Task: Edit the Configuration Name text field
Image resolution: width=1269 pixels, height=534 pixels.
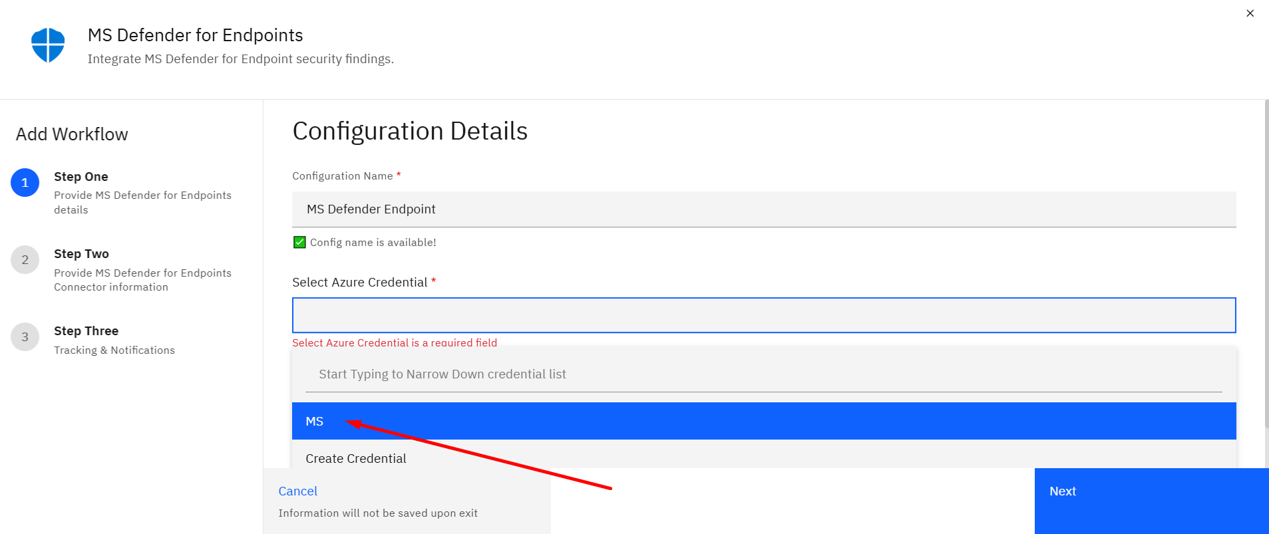Action: [x=764, y=209]
